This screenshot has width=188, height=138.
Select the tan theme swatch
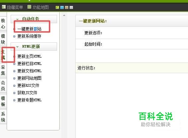coord(67,8)
